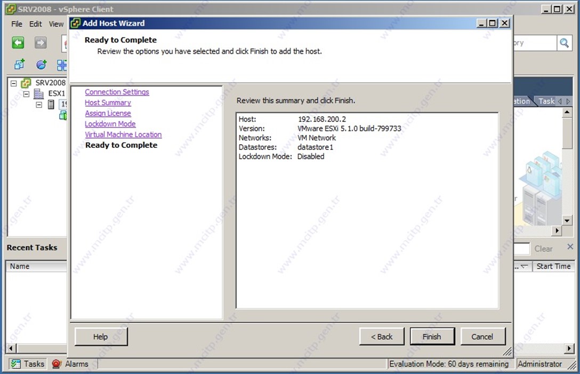The image size is (580, 374).
Task: Click the Lockdown Mode Disabled value
Action: coord(311,156)
